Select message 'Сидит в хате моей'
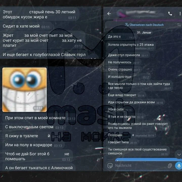 point(27,26)
